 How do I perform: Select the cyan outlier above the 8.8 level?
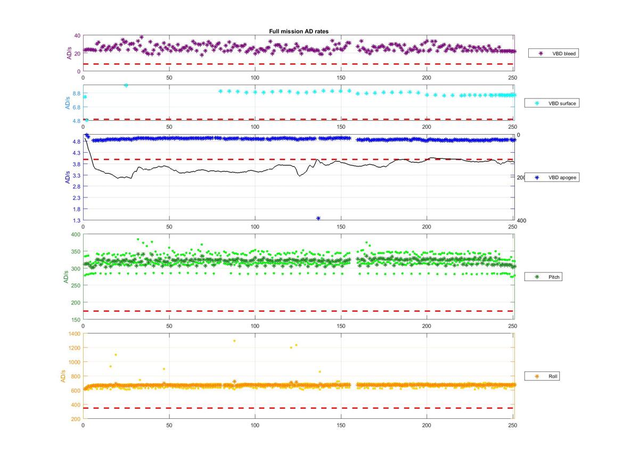pos(126,85)
